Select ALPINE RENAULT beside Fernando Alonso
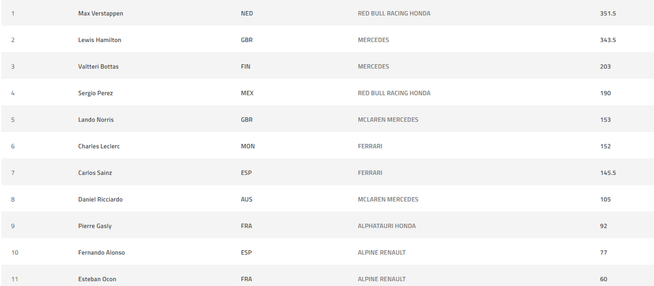Image resolution: width=654 pixels, height=286 pixels. [381, 253]
